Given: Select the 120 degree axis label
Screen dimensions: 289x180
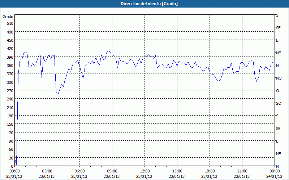Looking at the screenshot, I should point(10,132).
